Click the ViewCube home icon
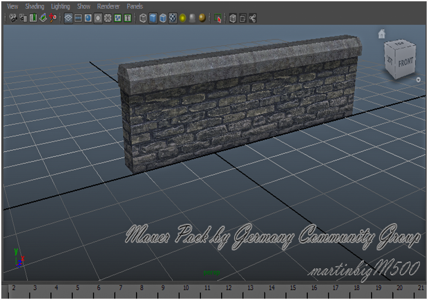428x300 pixels. [x=382, y=34]
